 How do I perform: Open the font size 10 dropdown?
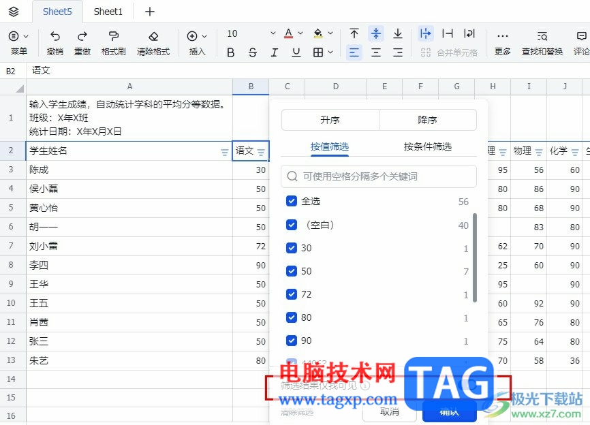tap(251, 33)
